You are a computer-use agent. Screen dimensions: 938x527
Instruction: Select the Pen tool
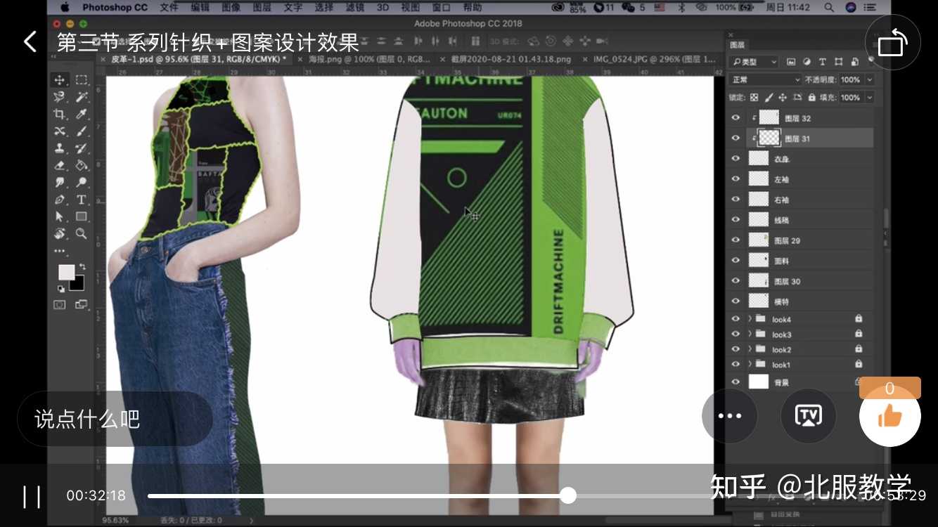pos(60,200)
